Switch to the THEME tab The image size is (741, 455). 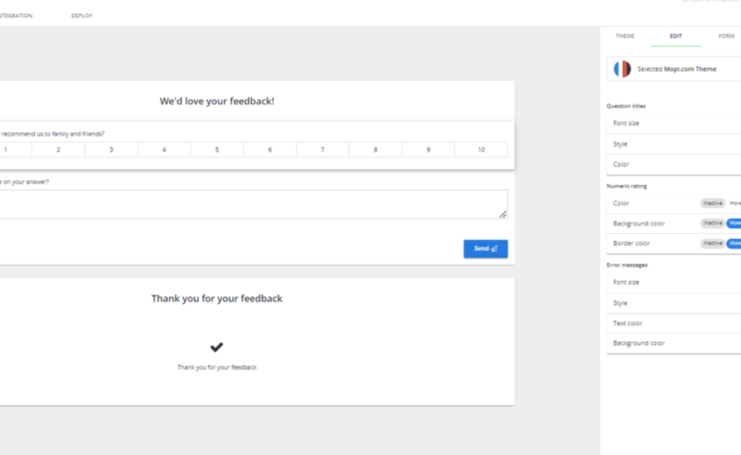coord(625,36)
